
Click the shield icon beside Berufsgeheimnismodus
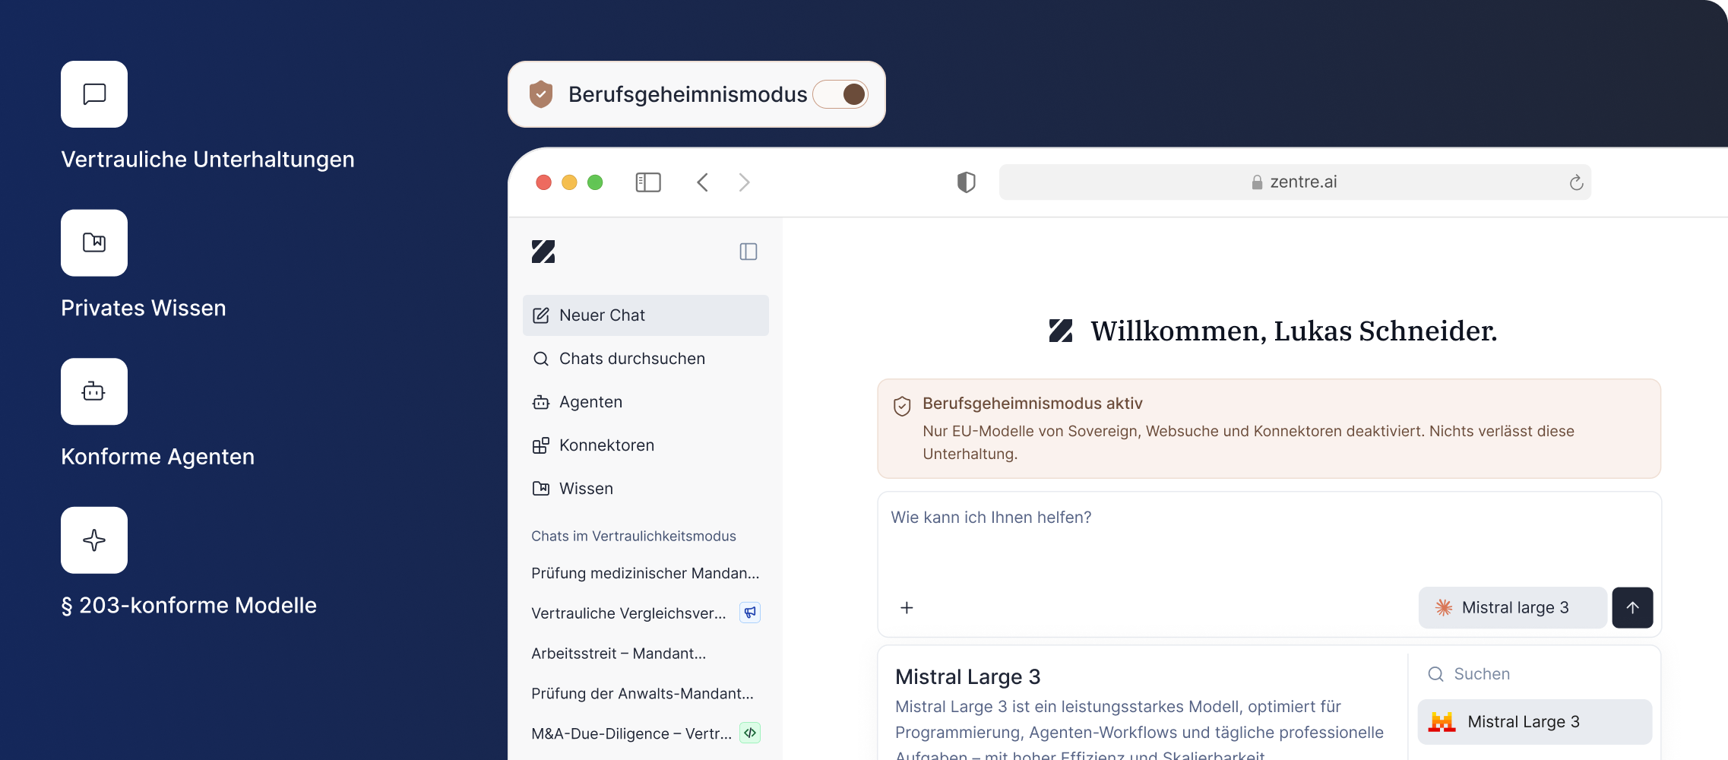[x=540, y=94]
